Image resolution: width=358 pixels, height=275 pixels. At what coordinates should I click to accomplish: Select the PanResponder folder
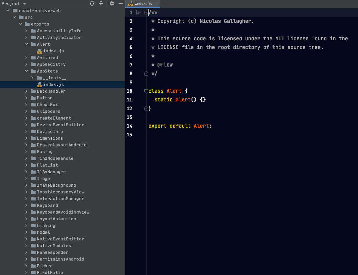(52, 253)
